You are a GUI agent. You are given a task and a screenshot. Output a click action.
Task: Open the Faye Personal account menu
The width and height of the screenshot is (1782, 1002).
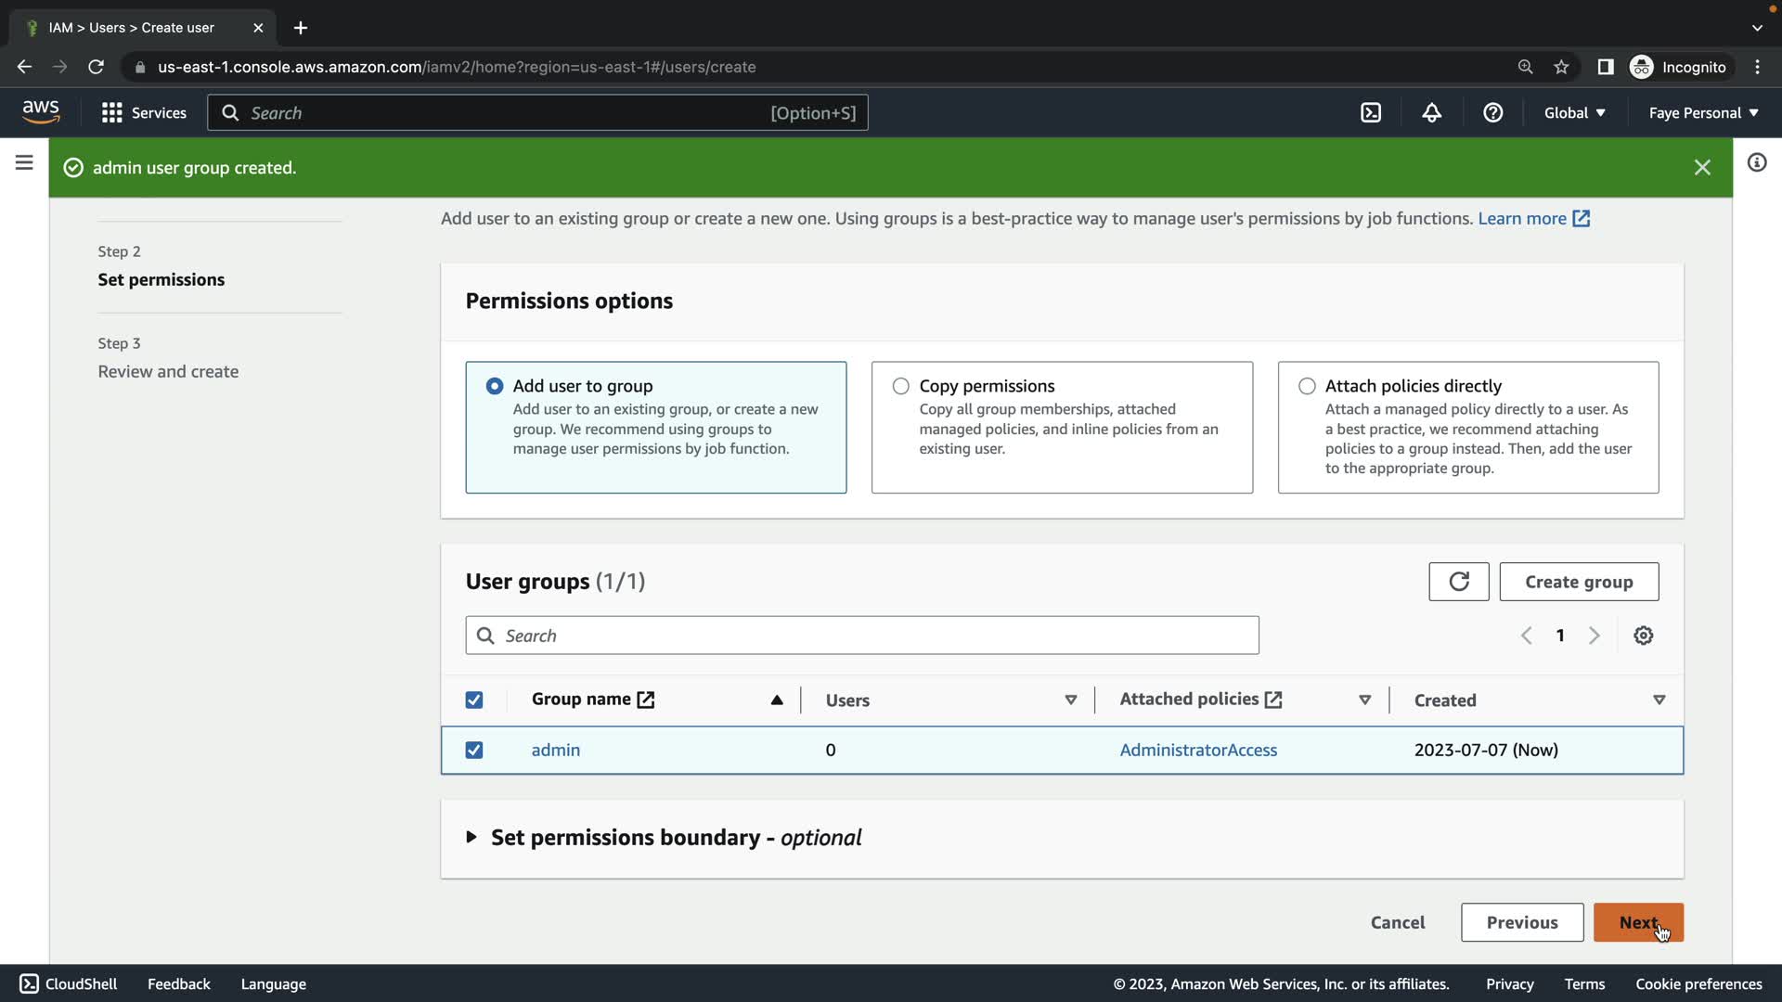(x=1702, y=112)
